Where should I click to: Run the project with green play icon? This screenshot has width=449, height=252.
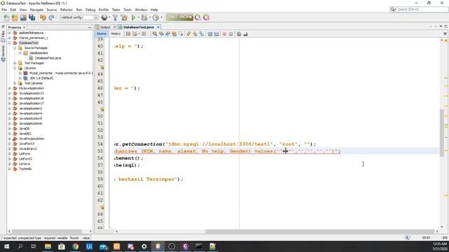pos(133,17)
